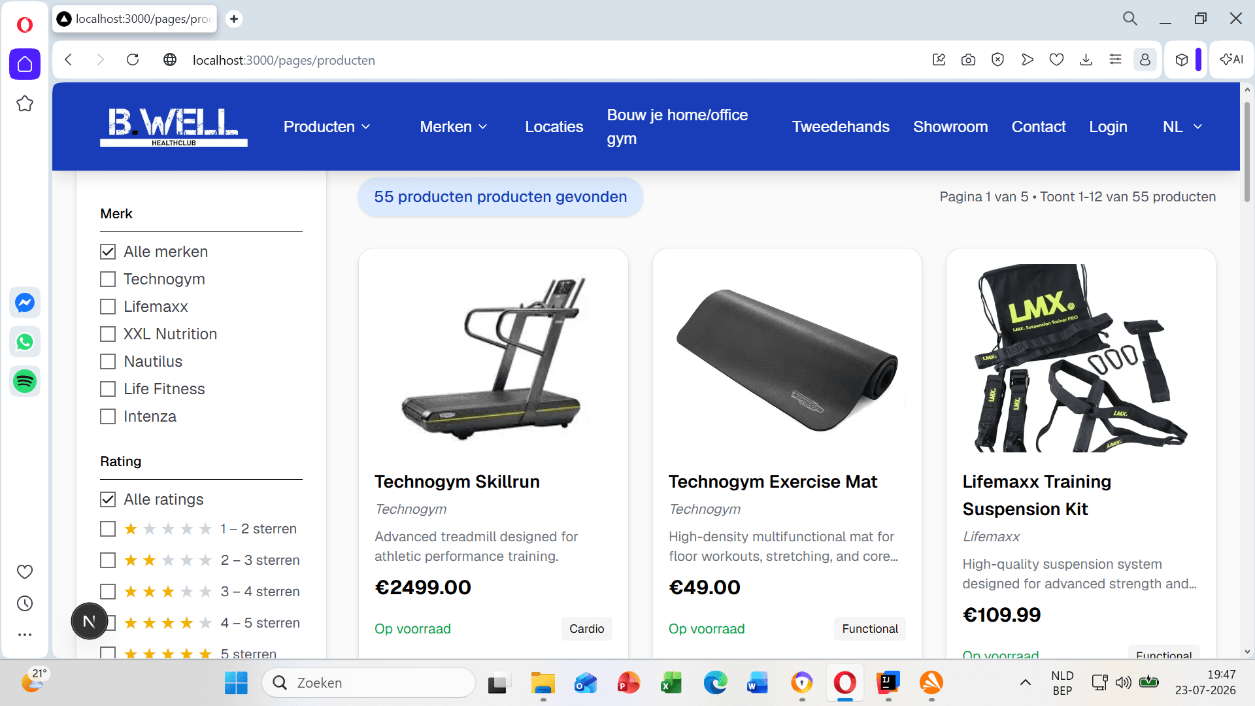This screenshot has width=1255, height=706.
Task: Reload the current page
Action: point(133,60)
